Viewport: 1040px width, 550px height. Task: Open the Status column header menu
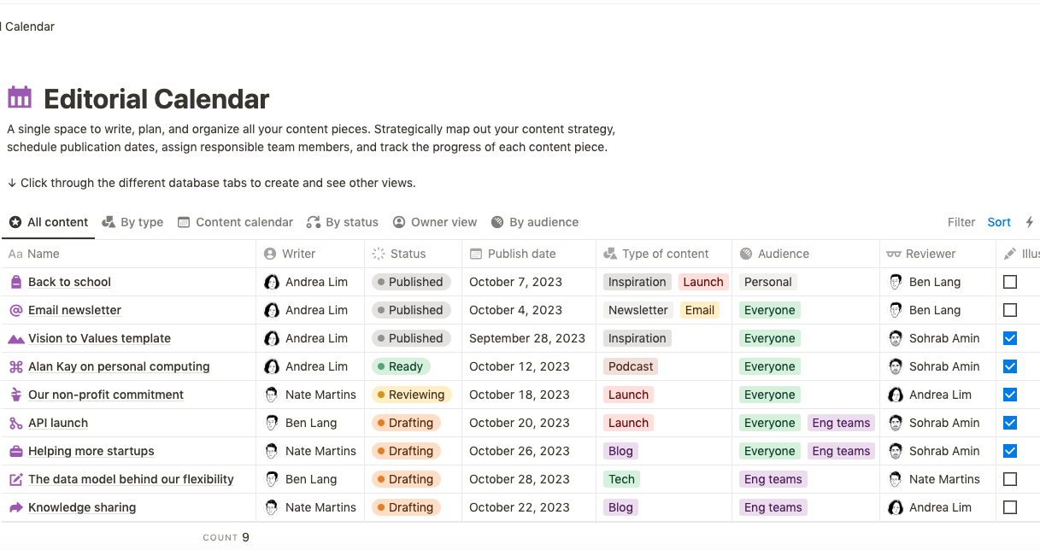coord(408,254)
